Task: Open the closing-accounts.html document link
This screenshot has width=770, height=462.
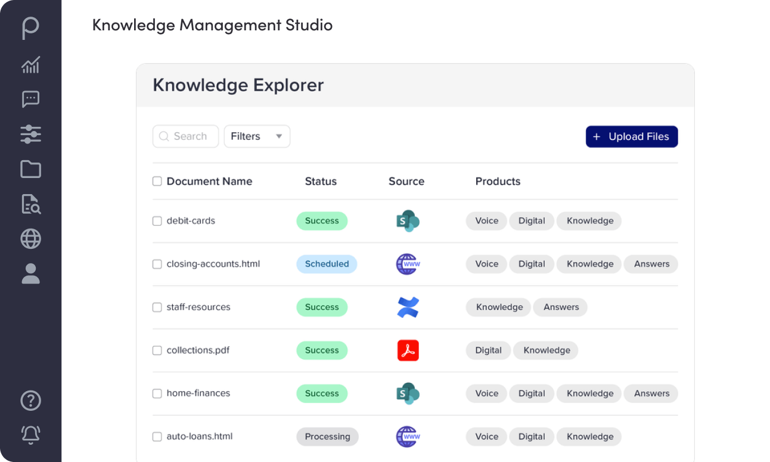Action: (x=213, y=264)
